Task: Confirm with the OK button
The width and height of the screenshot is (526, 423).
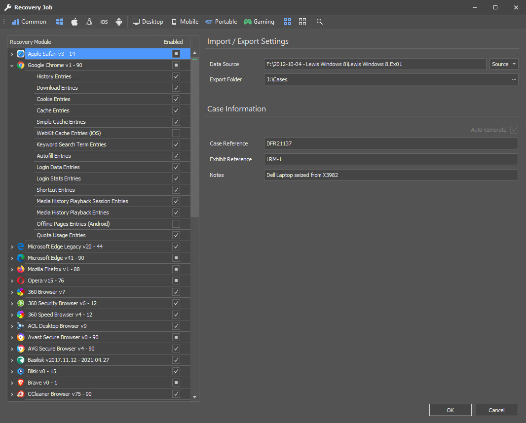Action: coord(450,410)
